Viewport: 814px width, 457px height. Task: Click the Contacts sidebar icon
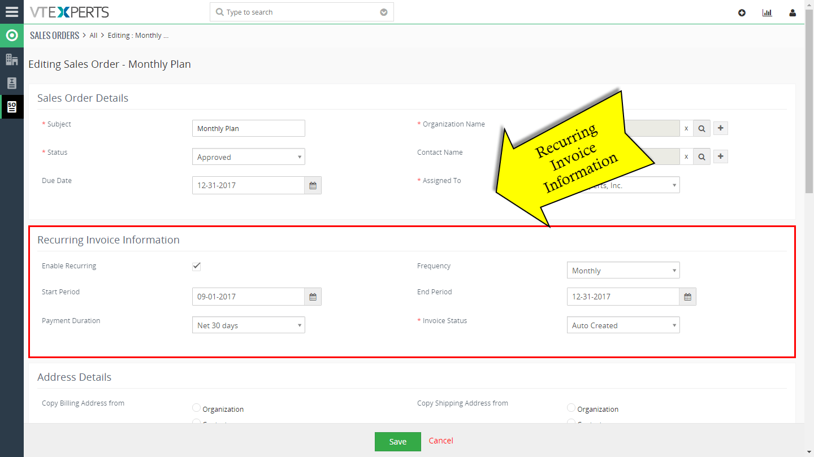tap(12, 82)
